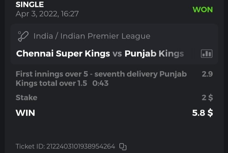The image size is (228, 153).
Task: Tap Punjab Kings team name in match title
Action: 154,54
